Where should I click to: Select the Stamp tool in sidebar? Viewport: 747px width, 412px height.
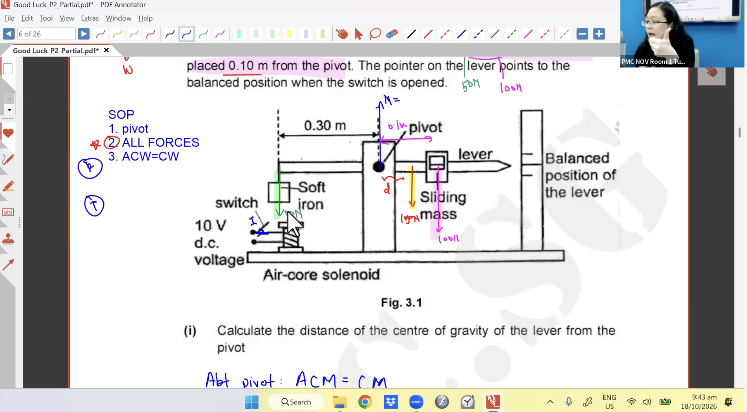point(8,239)
